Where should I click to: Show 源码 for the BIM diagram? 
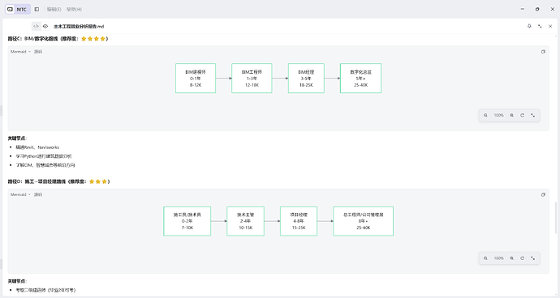pyautogui.click(x=38, y=52)
